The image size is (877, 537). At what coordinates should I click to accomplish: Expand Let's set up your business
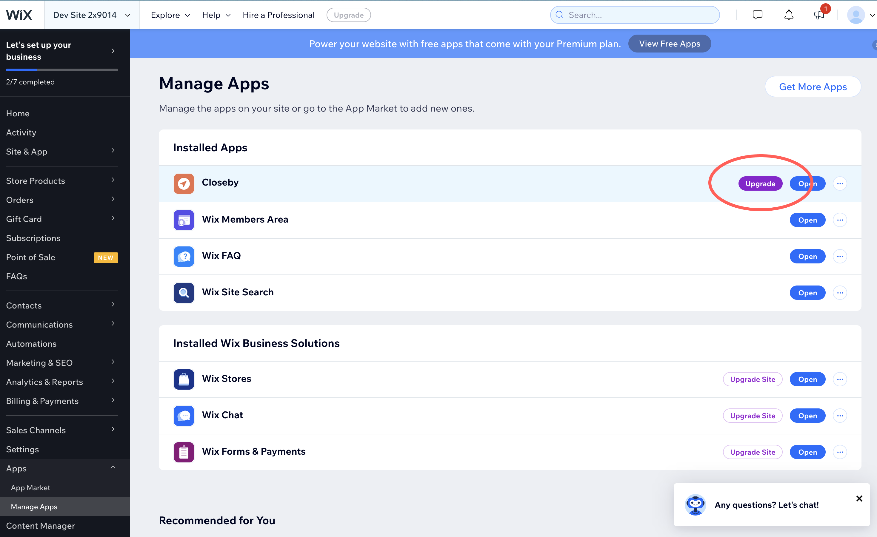[113, 51]
